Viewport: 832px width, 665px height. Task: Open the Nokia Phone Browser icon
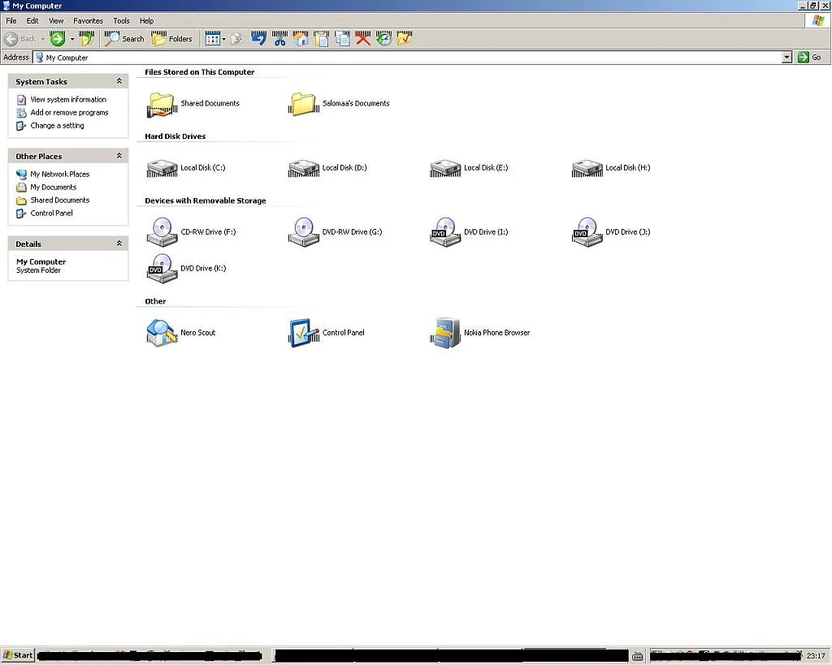click(x=445, y=333)
